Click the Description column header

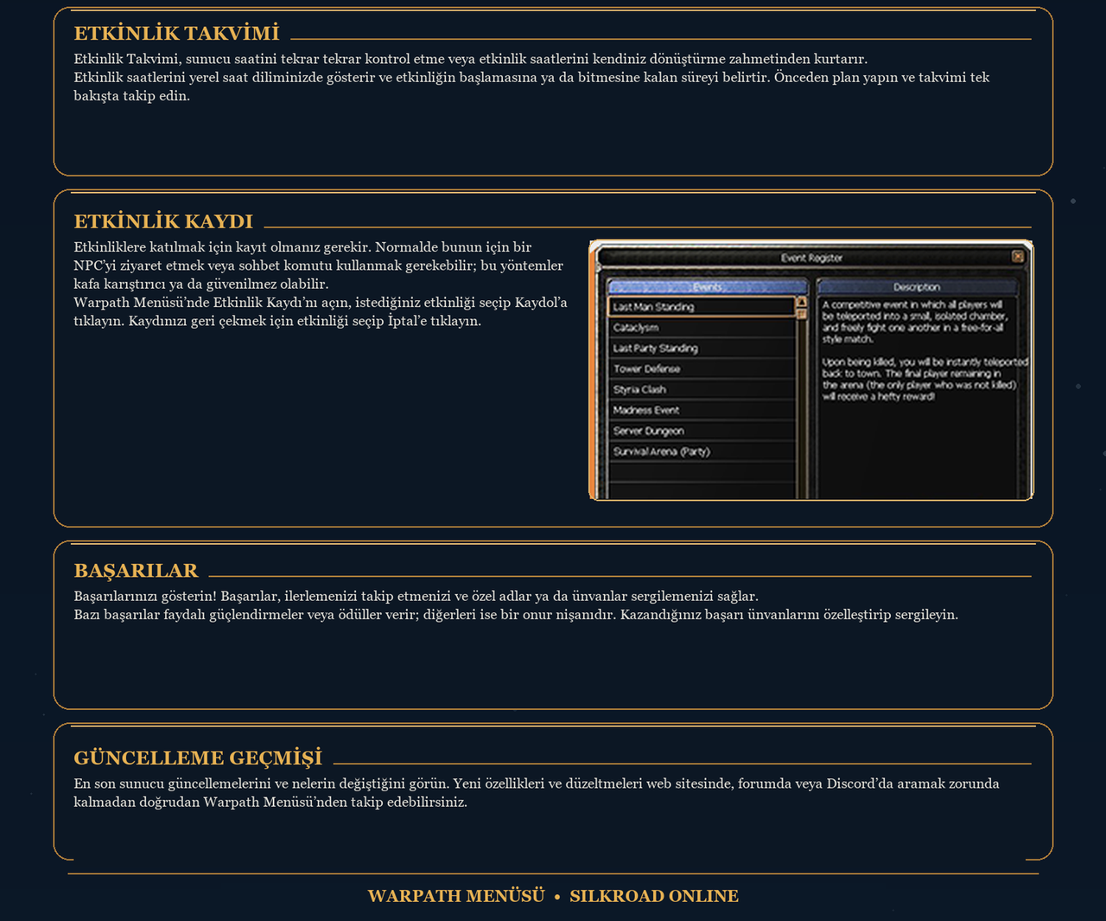917,287
